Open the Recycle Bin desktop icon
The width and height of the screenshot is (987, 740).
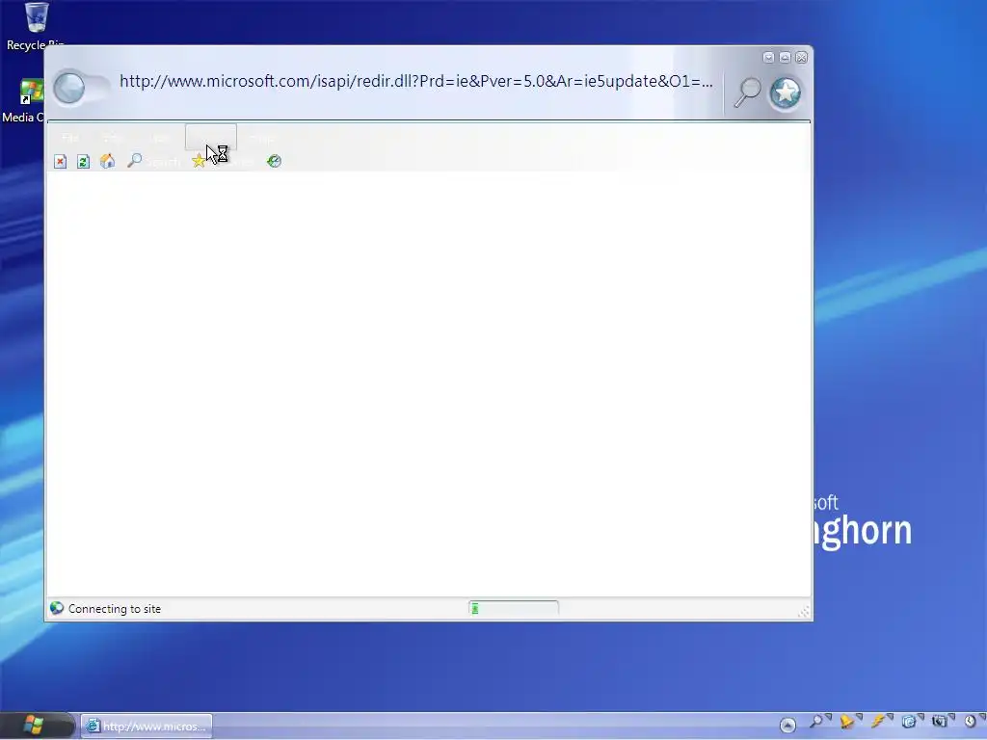pyautogui.click(x=36, y=26)
